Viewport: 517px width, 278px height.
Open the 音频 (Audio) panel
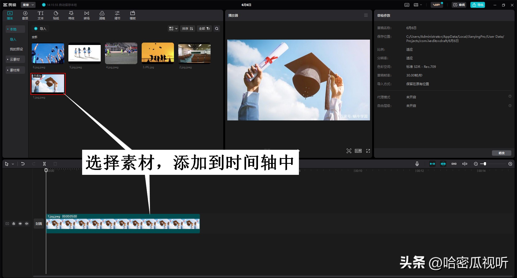pyautogui.click(x=25, y=15)
